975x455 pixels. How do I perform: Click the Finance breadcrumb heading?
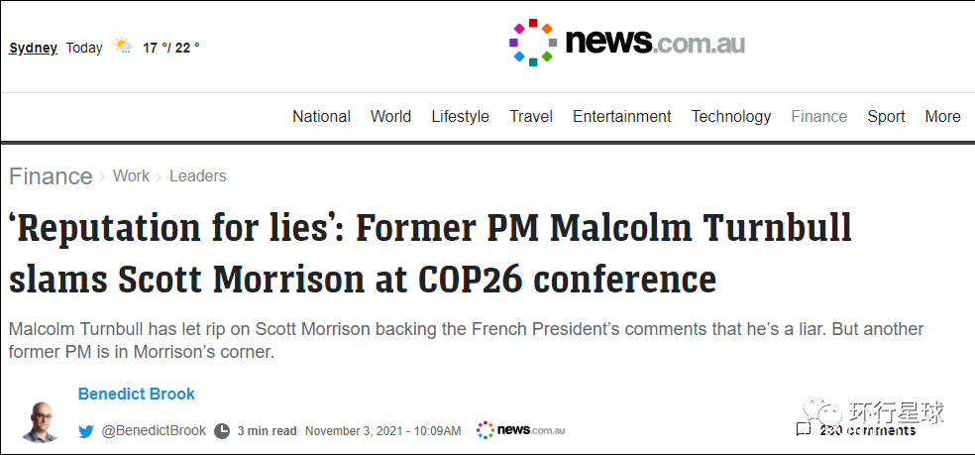point(51,176)
